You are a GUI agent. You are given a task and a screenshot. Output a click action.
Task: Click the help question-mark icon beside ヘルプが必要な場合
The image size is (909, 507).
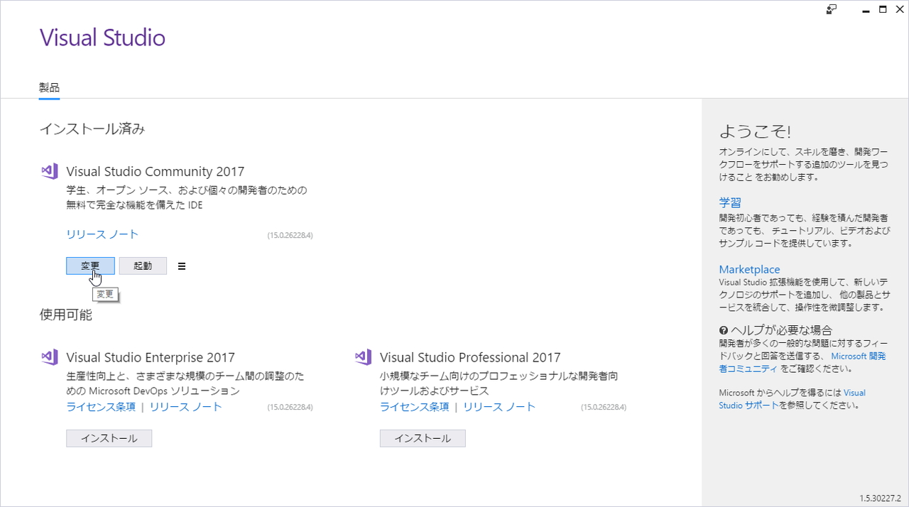724,329
